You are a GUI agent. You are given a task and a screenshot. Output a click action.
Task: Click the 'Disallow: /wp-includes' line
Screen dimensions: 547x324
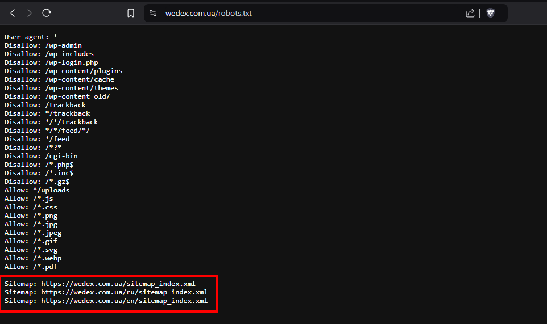(x=49, y=54)
